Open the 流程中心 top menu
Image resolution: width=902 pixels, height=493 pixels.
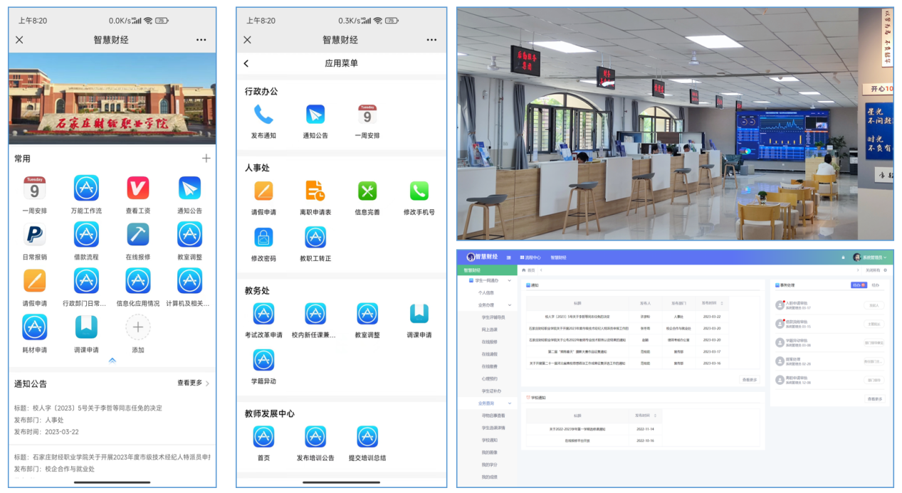tap(531, 258)
